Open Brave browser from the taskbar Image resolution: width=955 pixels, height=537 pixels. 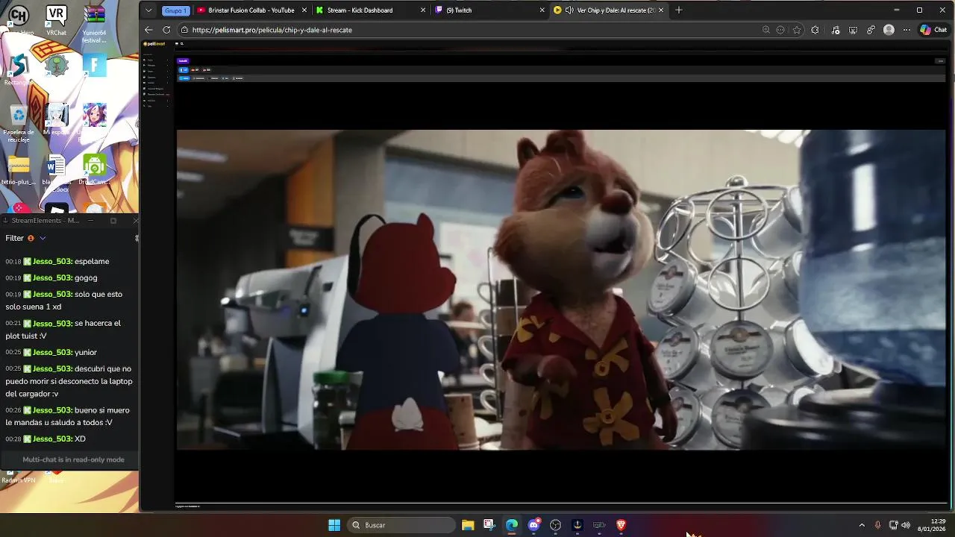(x=621, y=525)
